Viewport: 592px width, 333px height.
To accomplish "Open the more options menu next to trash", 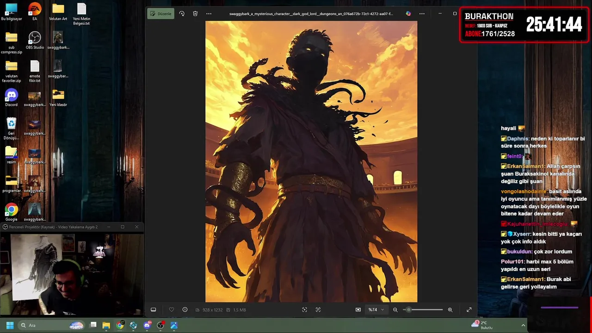I will click(209, 13).
